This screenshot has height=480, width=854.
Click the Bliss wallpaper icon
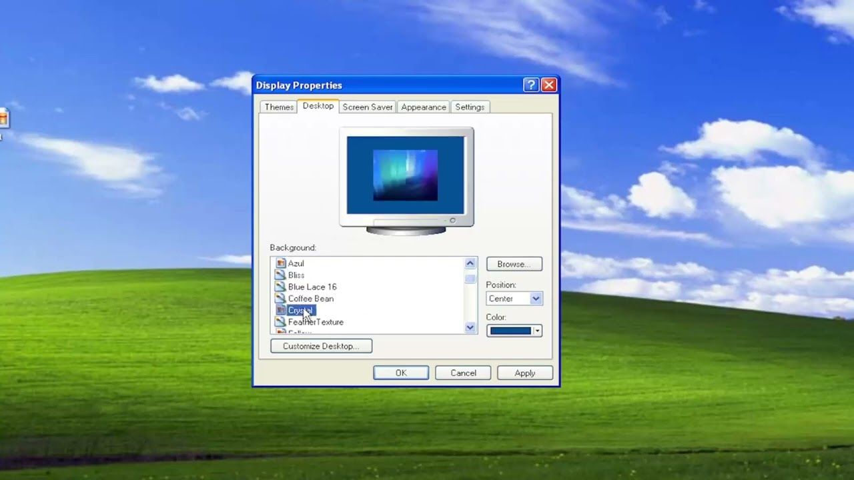coord(281,275)
